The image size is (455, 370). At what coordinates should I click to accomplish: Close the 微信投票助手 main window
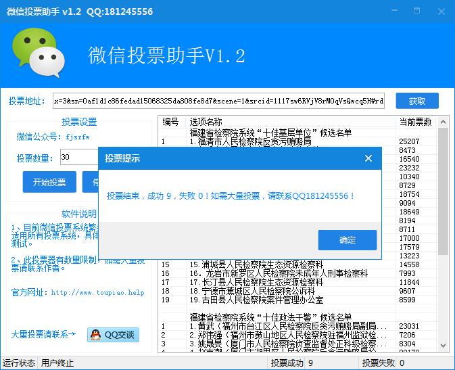tap(441, 11)
